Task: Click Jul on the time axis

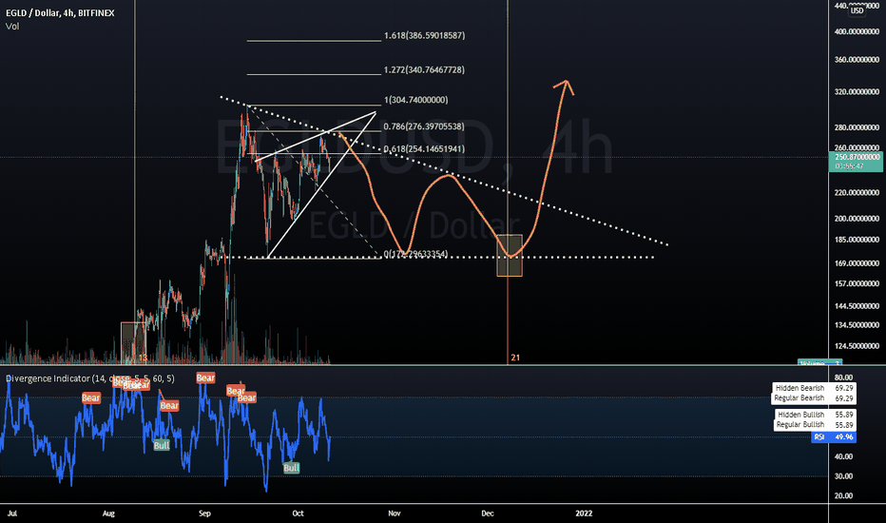Action: pos(11,513)
